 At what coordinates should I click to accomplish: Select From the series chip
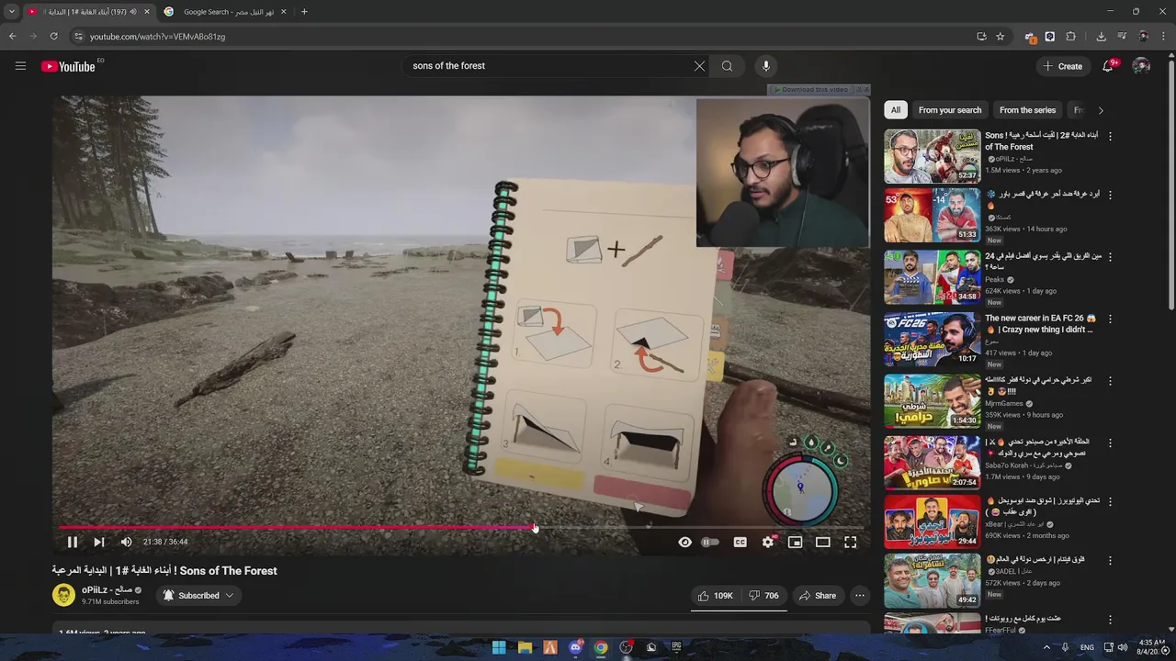pyautogui.click(x=1027, y=110)
